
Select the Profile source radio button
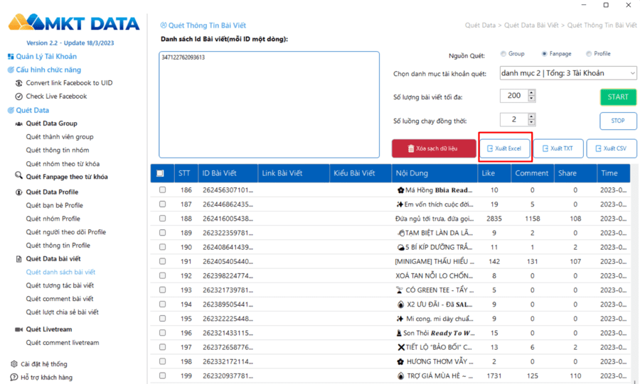(589, 54)
